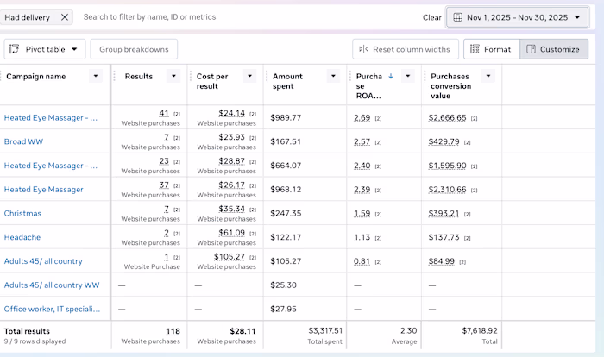Viewport: 604px width, 357px height.
Task: Click Reset column widths
Action: point(406,49)
